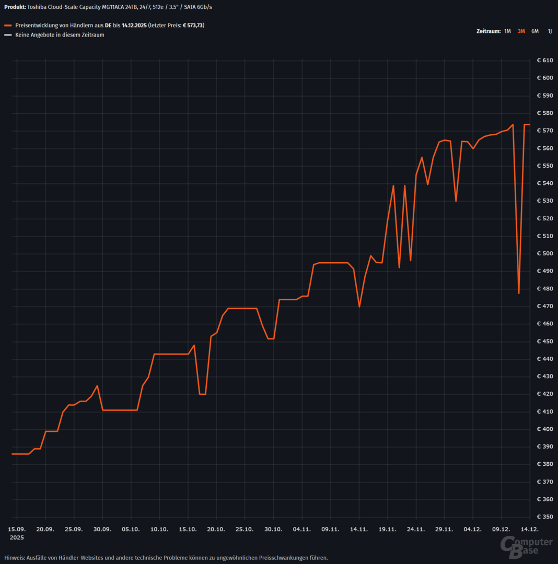Click the 'Zeitraum:' label

(489, 31)
